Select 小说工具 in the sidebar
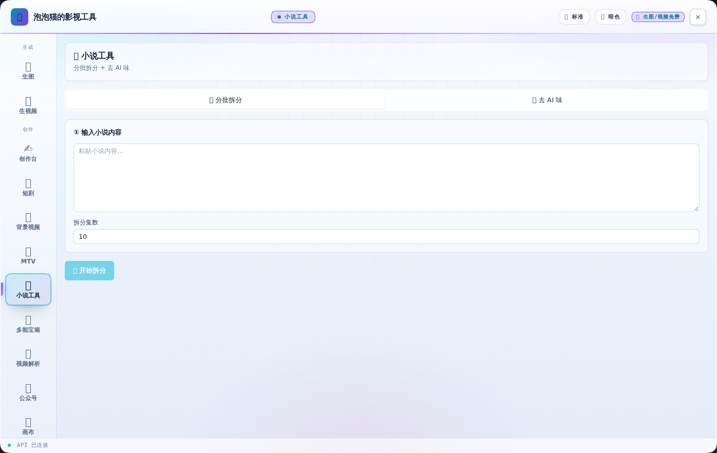 pos(28,290)
